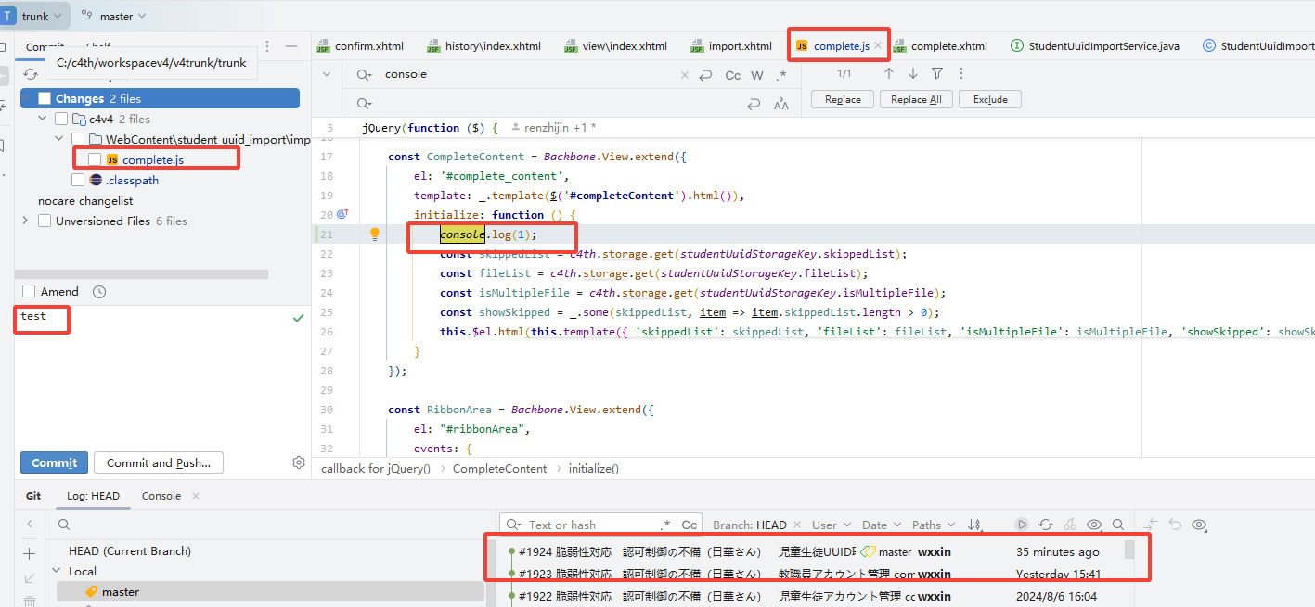1315x607 pixels.
Task: Enable Regex search option
Action: 781,75
